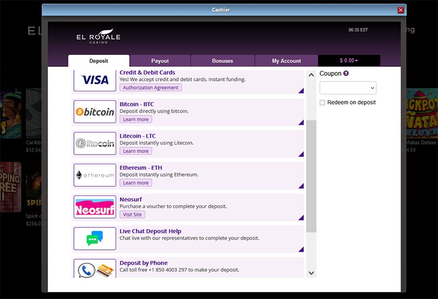Click 'Purchase a voucher to complete your deposit.'
Screen dimensions: 438x299
173,206
